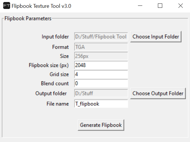The height and width of the screenshot is (142, 190).
Task: Click the File name label
Action: (58, 104)
